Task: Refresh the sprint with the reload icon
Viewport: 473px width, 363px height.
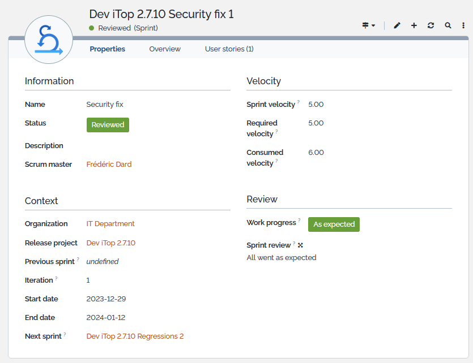Action: [431, 25]
